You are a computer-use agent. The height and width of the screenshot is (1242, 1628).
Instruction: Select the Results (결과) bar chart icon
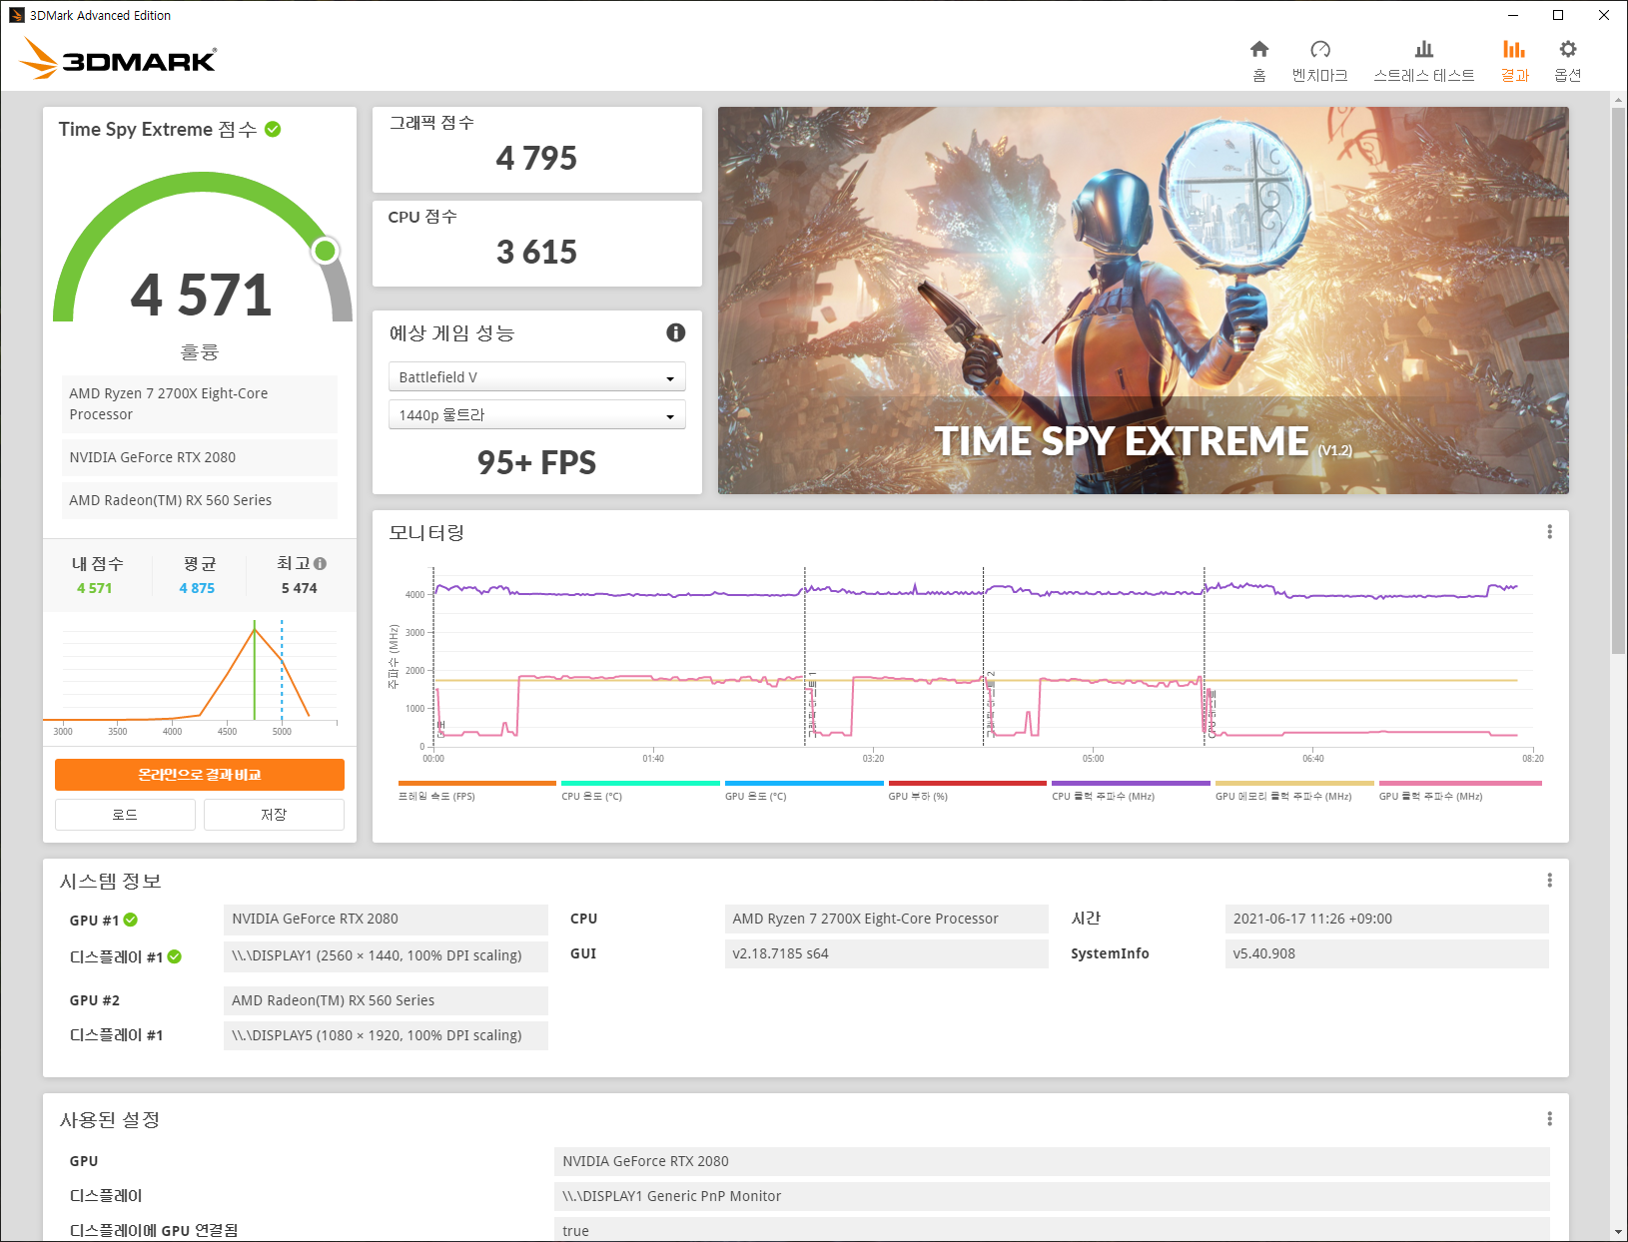[1514, 49]
